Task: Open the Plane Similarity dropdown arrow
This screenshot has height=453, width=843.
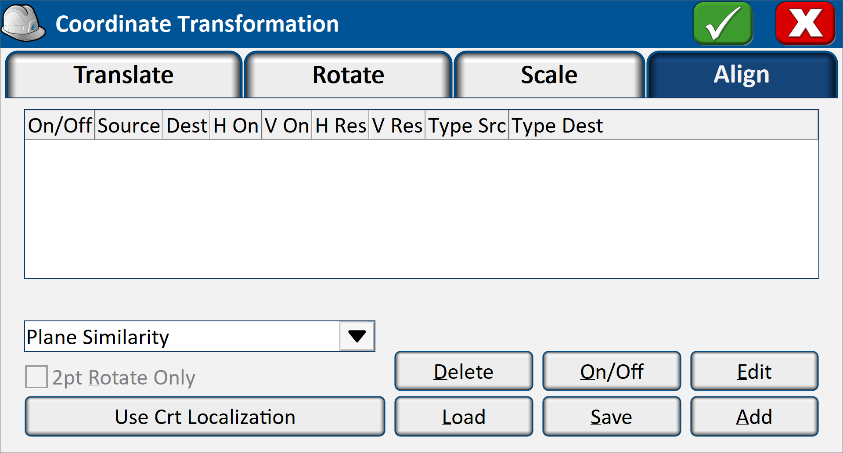Action: point(357,337)
